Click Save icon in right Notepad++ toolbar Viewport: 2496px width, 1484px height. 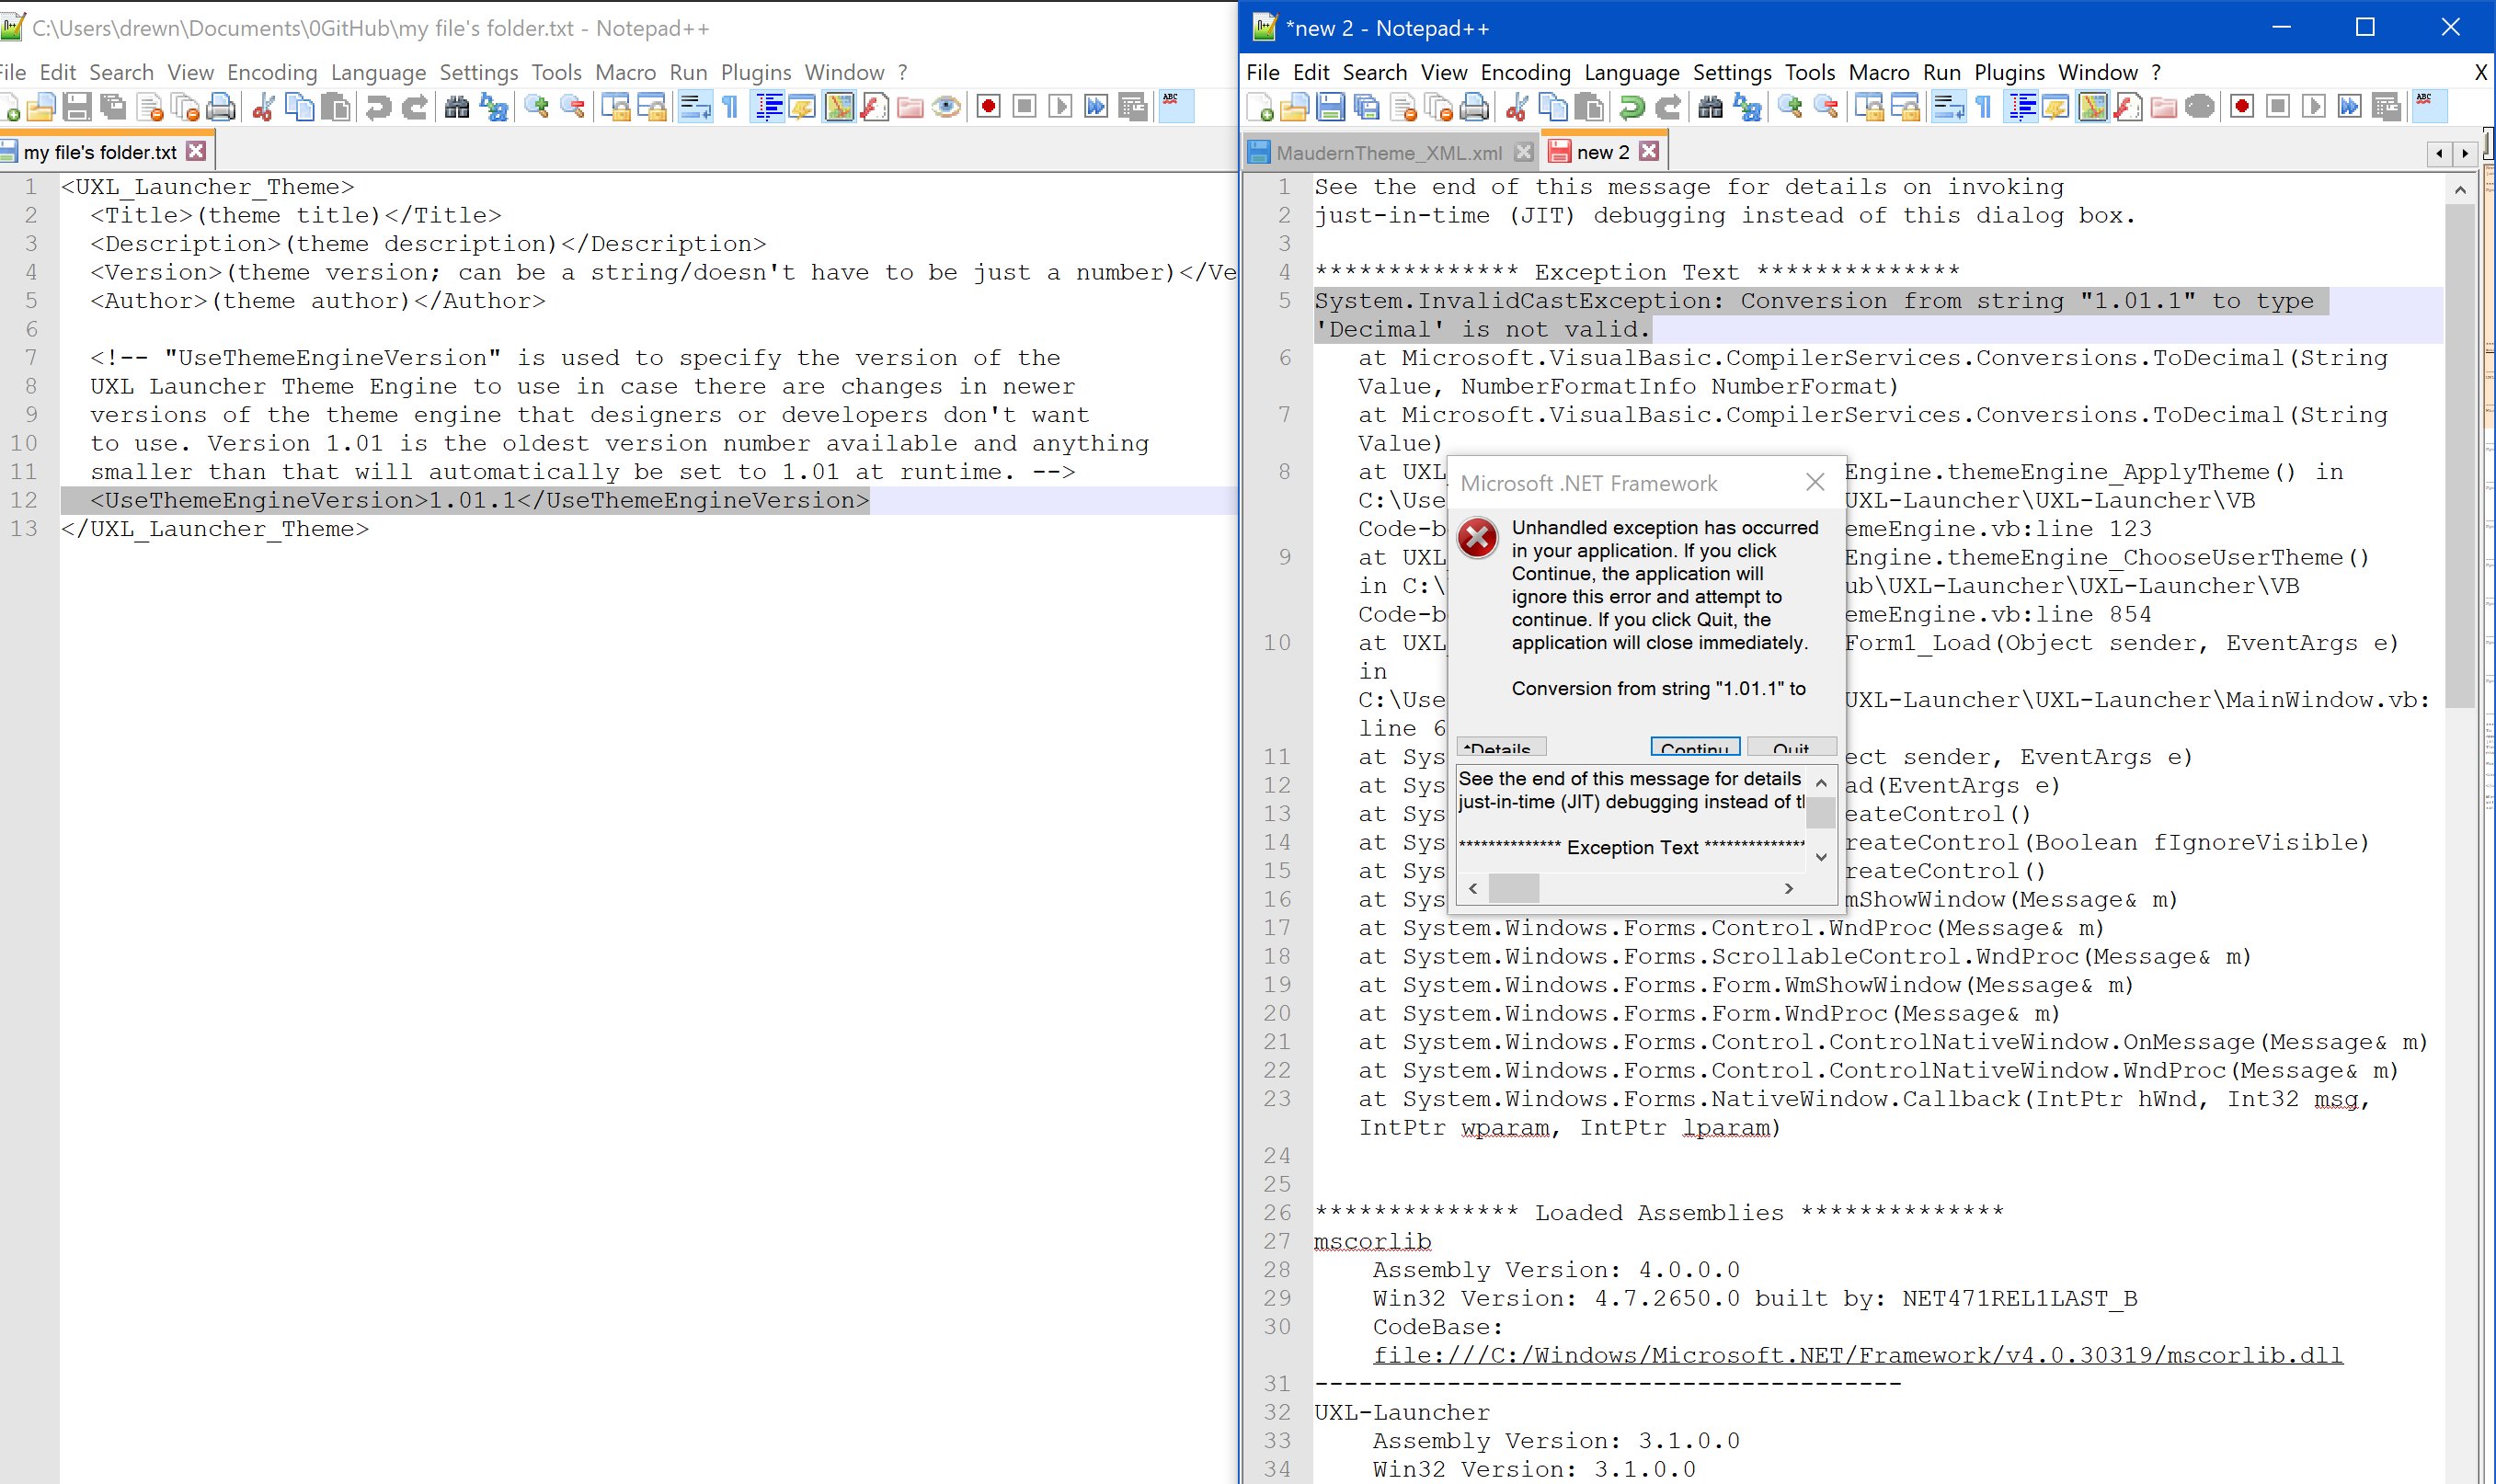(1330, 107)
